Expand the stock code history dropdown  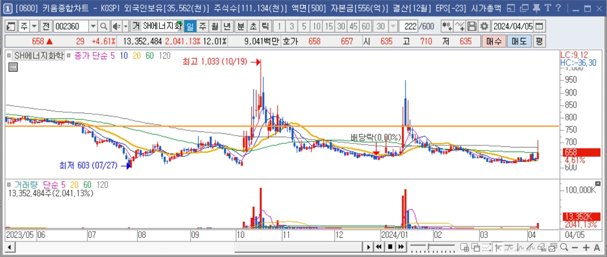(x=93, y=26)
